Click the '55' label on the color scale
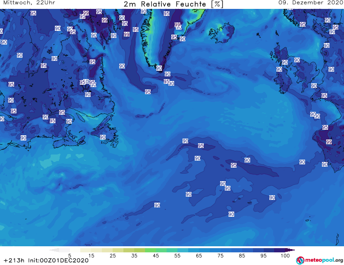The image size is (344, 265). pos(177,256)
